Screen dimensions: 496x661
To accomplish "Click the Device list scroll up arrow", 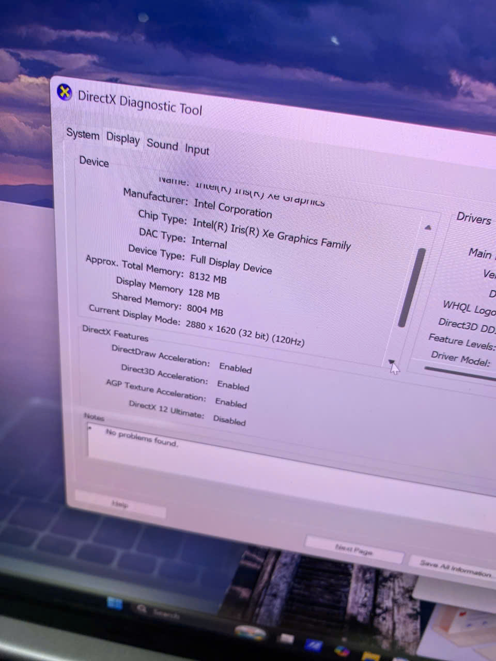I will [428, 227].
